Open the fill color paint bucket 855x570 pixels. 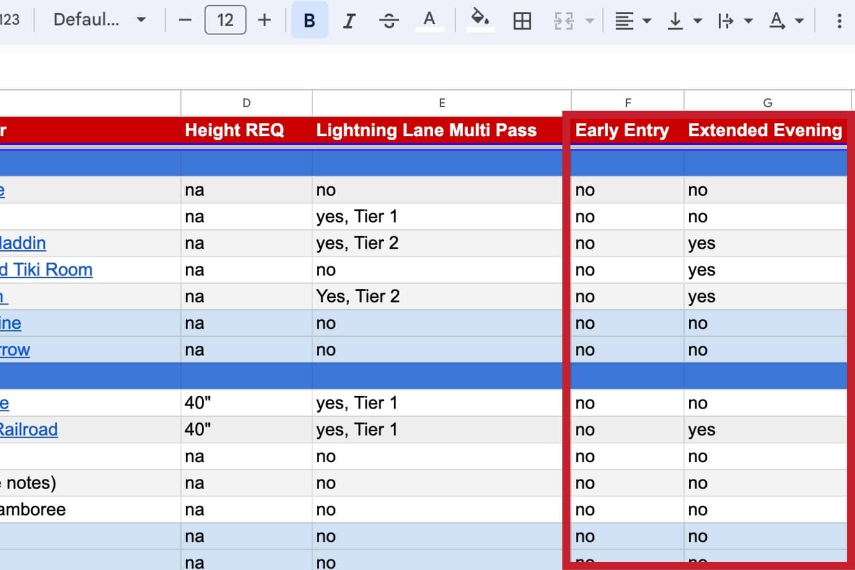point(480,20)
